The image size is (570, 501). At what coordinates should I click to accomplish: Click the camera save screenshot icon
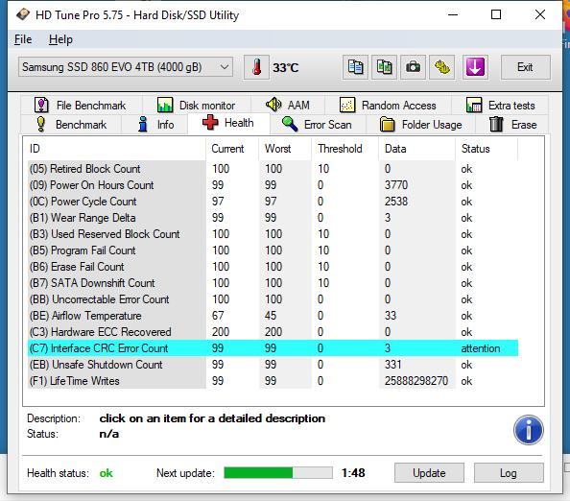point(413,67)
